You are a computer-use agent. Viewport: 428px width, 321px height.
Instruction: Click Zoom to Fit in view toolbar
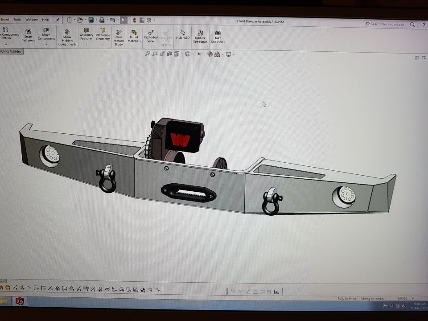[x=148, y=53]
